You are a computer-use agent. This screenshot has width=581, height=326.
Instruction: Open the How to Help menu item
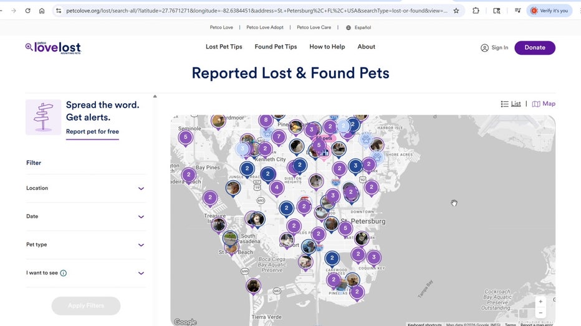[327, 47]
